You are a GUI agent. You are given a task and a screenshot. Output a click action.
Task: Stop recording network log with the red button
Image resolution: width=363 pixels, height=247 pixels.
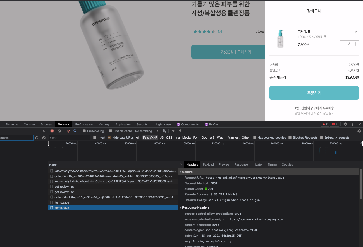(52, 131)
